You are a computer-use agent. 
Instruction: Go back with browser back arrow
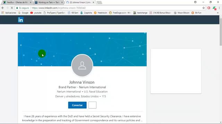point(3,8)
